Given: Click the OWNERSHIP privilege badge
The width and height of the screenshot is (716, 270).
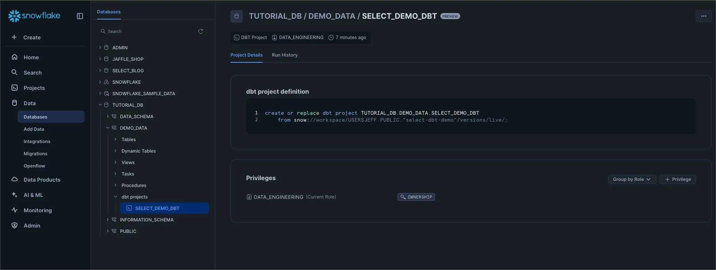Looking at the screenshot, I should pos(416,197).
